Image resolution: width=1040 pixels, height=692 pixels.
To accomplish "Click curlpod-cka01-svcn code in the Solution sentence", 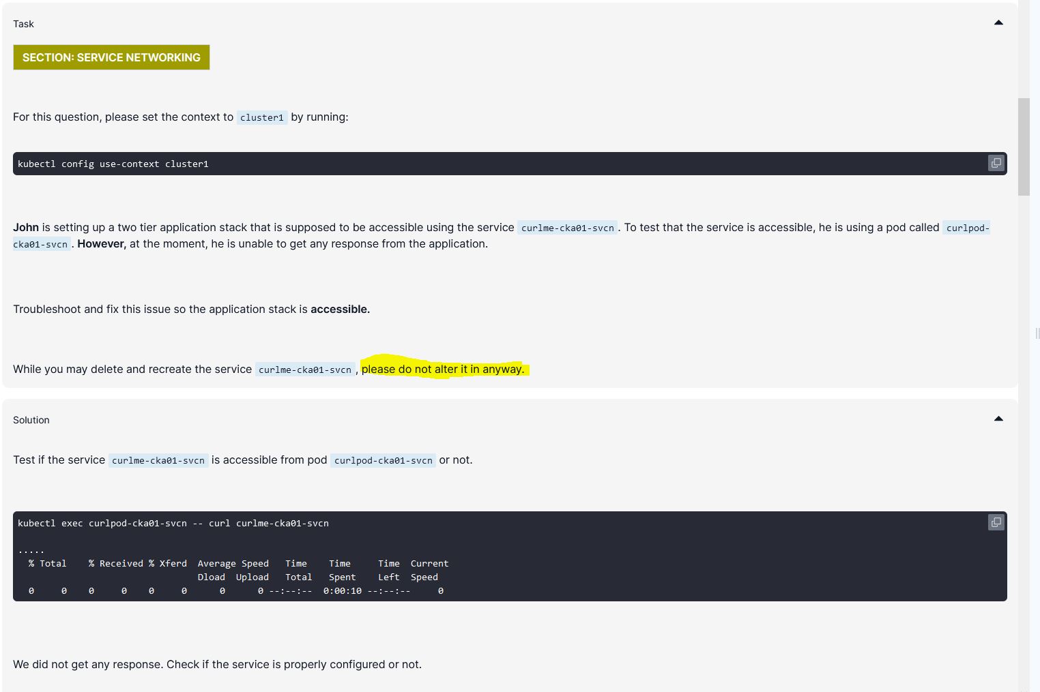I will 384,460.
